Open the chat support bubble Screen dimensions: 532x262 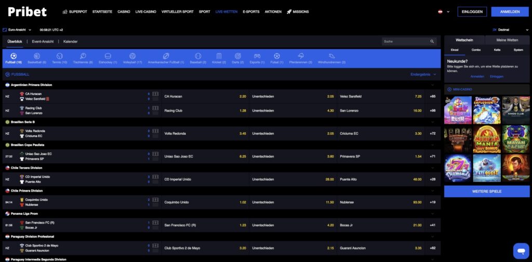click(521, 251)
